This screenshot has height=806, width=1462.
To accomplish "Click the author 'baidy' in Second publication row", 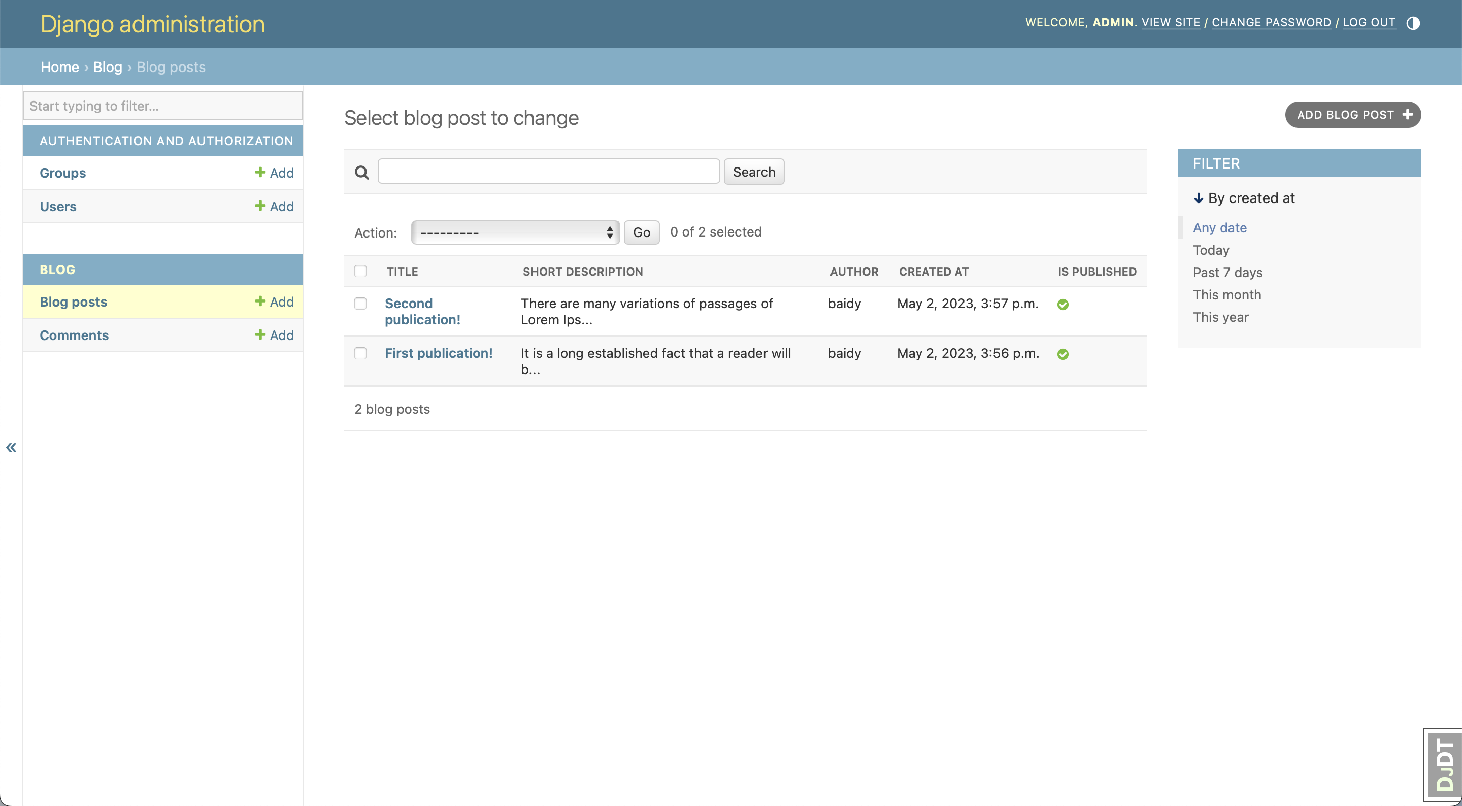I will 845,303.
